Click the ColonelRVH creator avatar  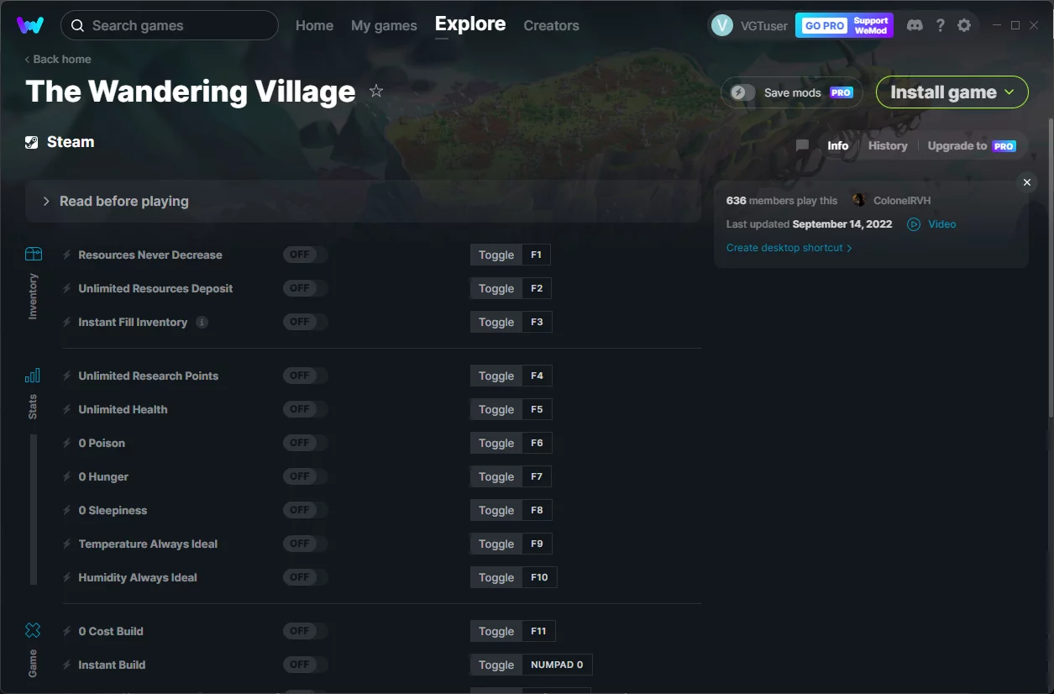858,200
